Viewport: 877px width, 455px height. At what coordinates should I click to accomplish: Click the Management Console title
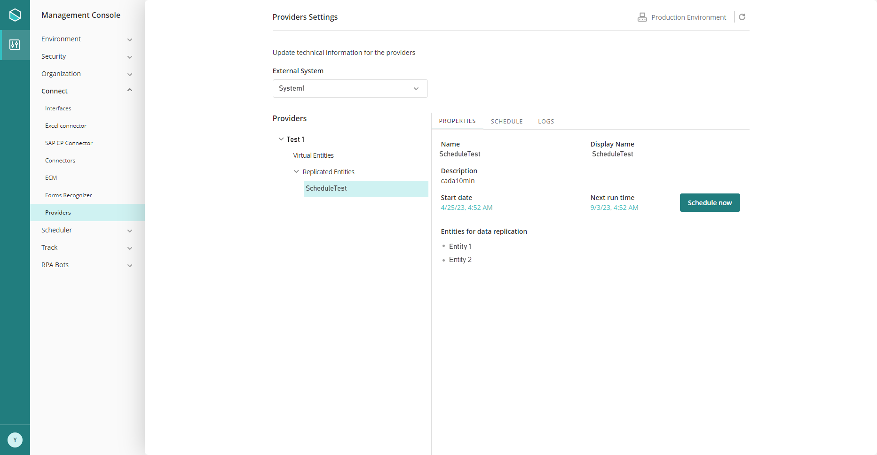coord(81,15)
